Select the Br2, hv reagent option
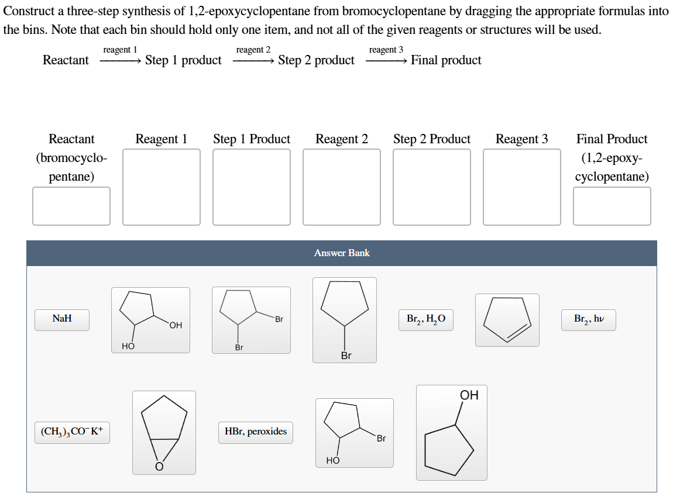 [588, 320]
